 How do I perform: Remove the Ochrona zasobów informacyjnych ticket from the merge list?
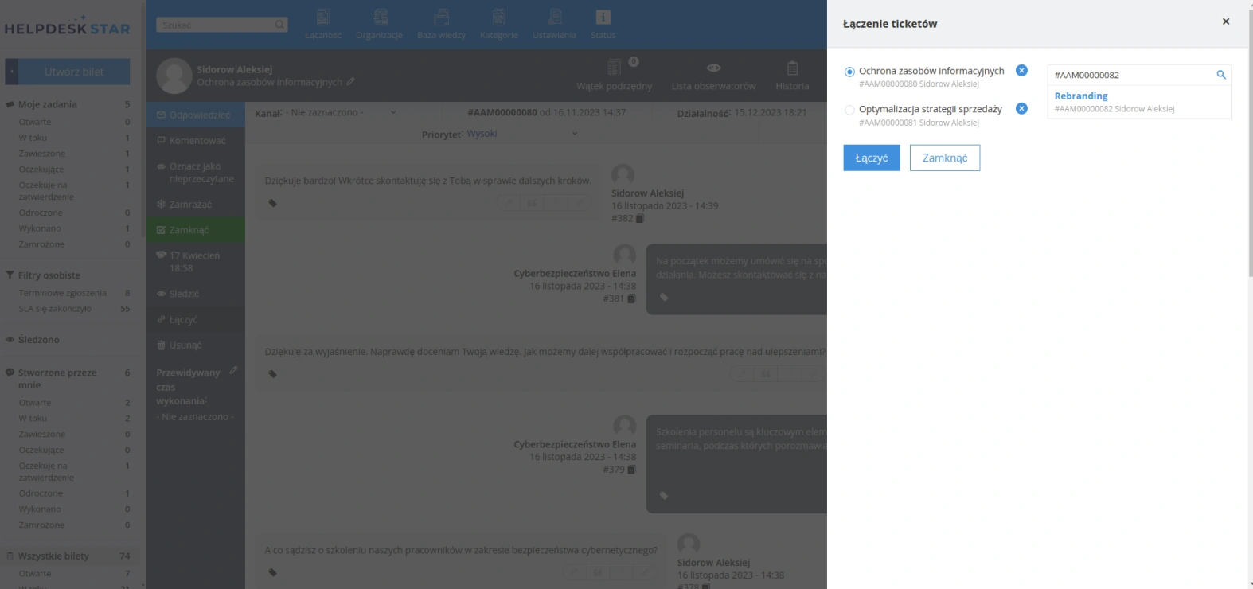pyautogui.click(x=1021, y=71)
